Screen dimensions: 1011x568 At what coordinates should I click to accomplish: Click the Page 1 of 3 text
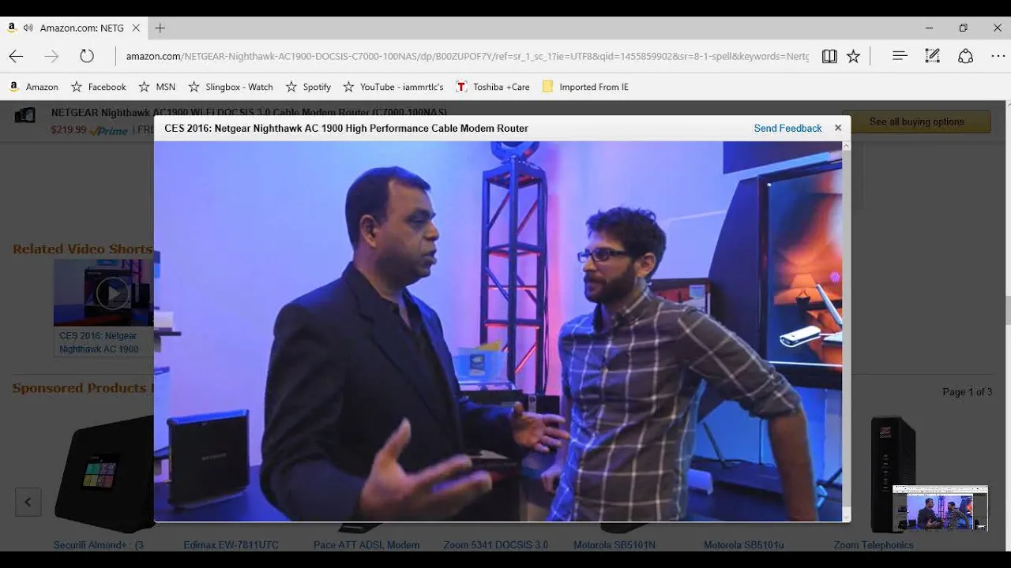pos(967,392)
